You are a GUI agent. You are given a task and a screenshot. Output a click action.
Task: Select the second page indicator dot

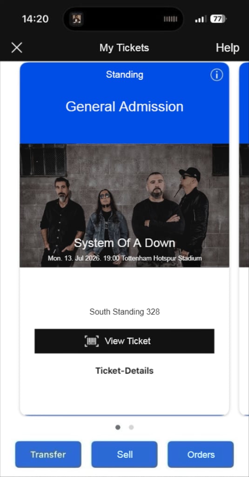(x=131, y=428)
